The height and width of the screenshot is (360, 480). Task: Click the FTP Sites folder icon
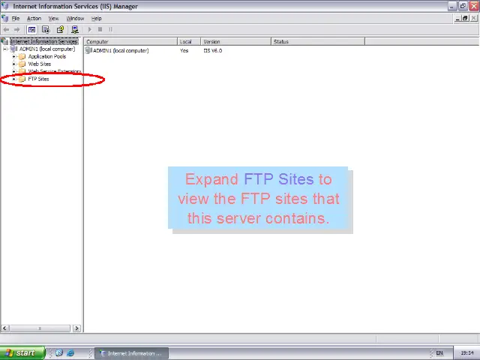point(22,79)
